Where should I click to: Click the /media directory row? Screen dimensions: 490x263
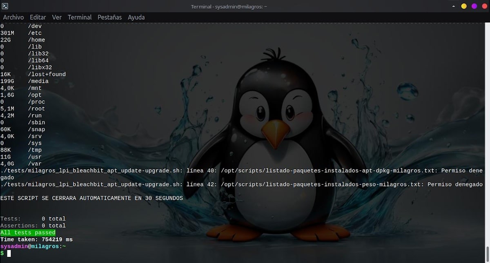(x=24, y=81)
